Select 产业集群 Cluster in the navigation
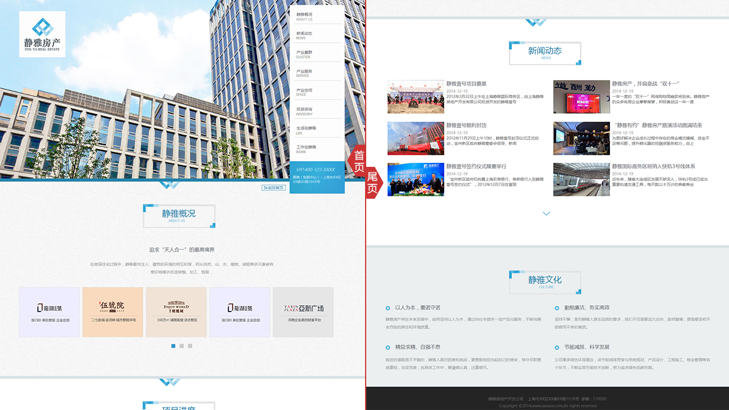This screenshot has height=410, width=729. (304, 54)
